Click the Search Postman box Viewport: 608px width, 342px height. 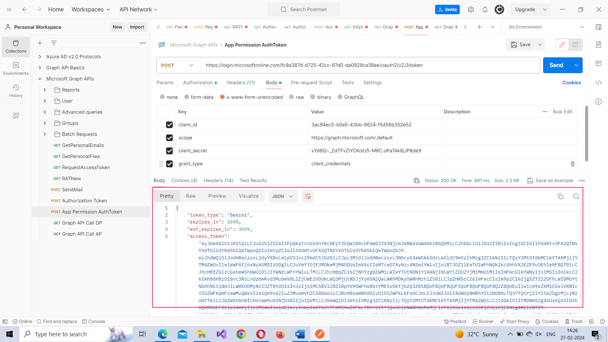click(304, 9)
